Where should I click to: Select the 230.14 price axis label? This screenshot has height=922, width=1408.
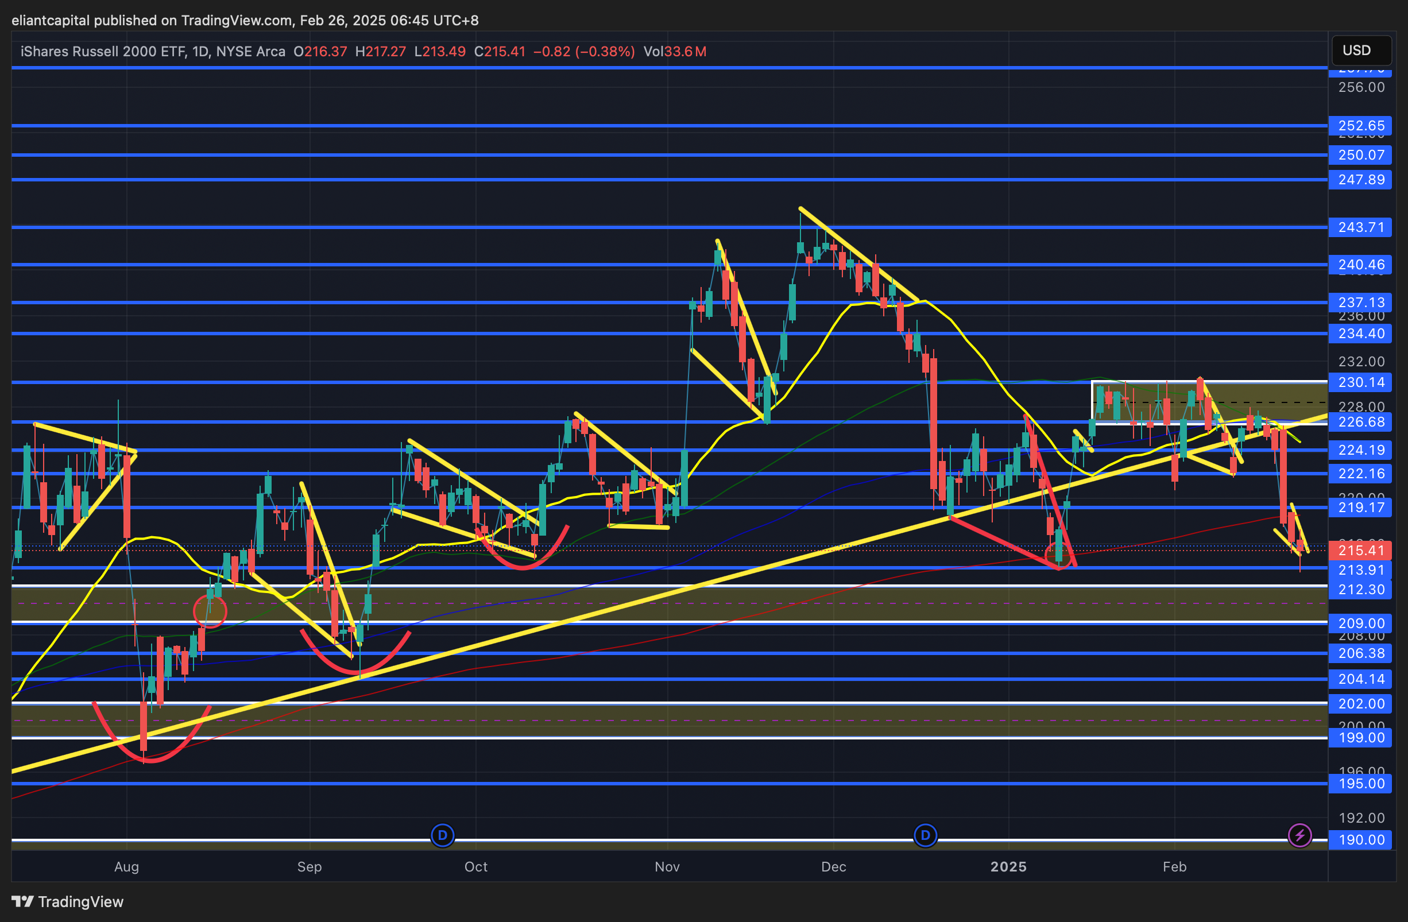point(1360,383)
